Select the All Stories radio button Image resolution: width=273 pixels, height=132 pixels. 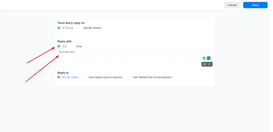pos(59,28)
